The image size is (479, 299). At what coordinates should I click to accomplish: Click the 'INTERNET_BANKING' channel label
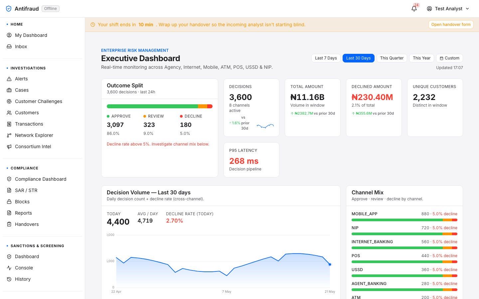(x=372, y=242)
